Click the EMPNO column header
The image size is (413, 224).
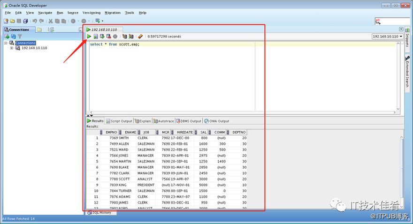[x=109, y=132]
